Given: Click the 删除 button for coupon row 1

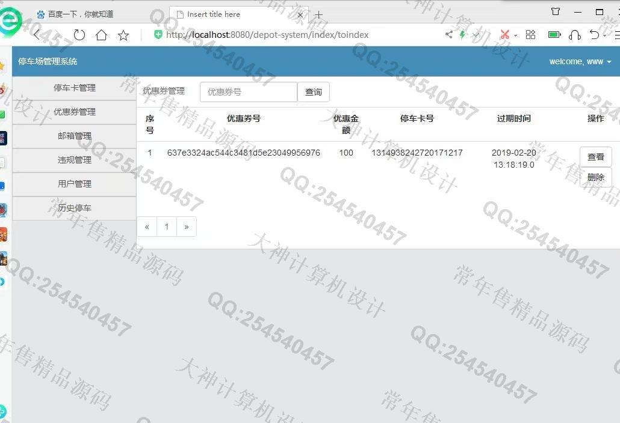Looking at the screenshot, I should point(595,177).
